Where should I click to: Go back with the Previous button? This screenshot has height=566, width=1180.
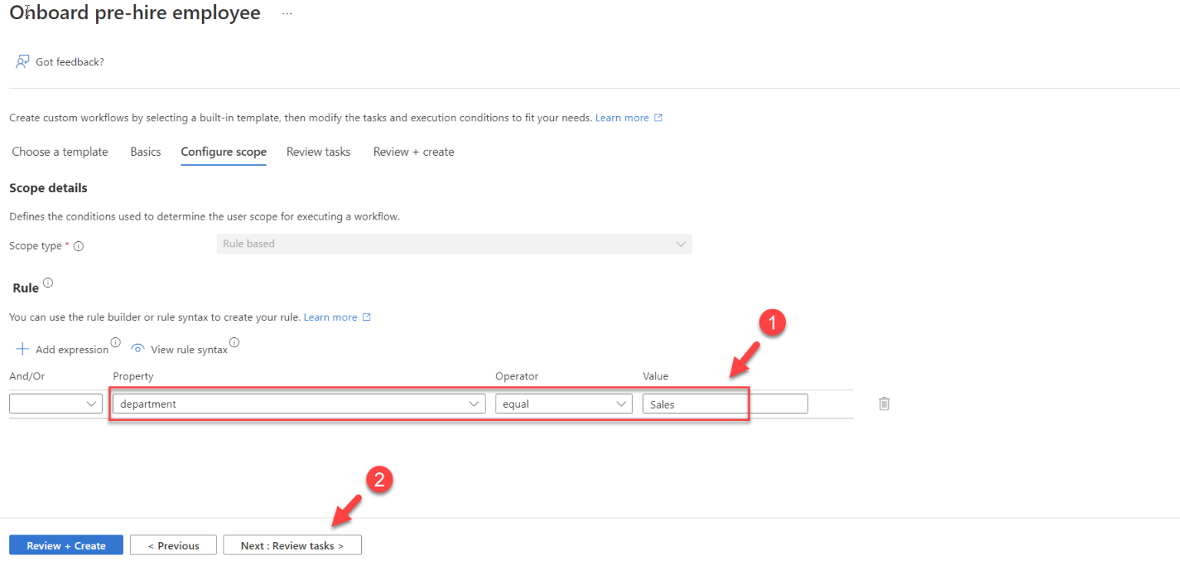pos(173,545)
